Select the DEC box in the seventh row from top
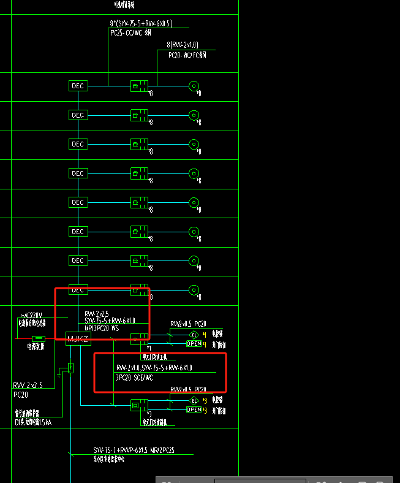This screenshot has width=400, height=483. 78,261
